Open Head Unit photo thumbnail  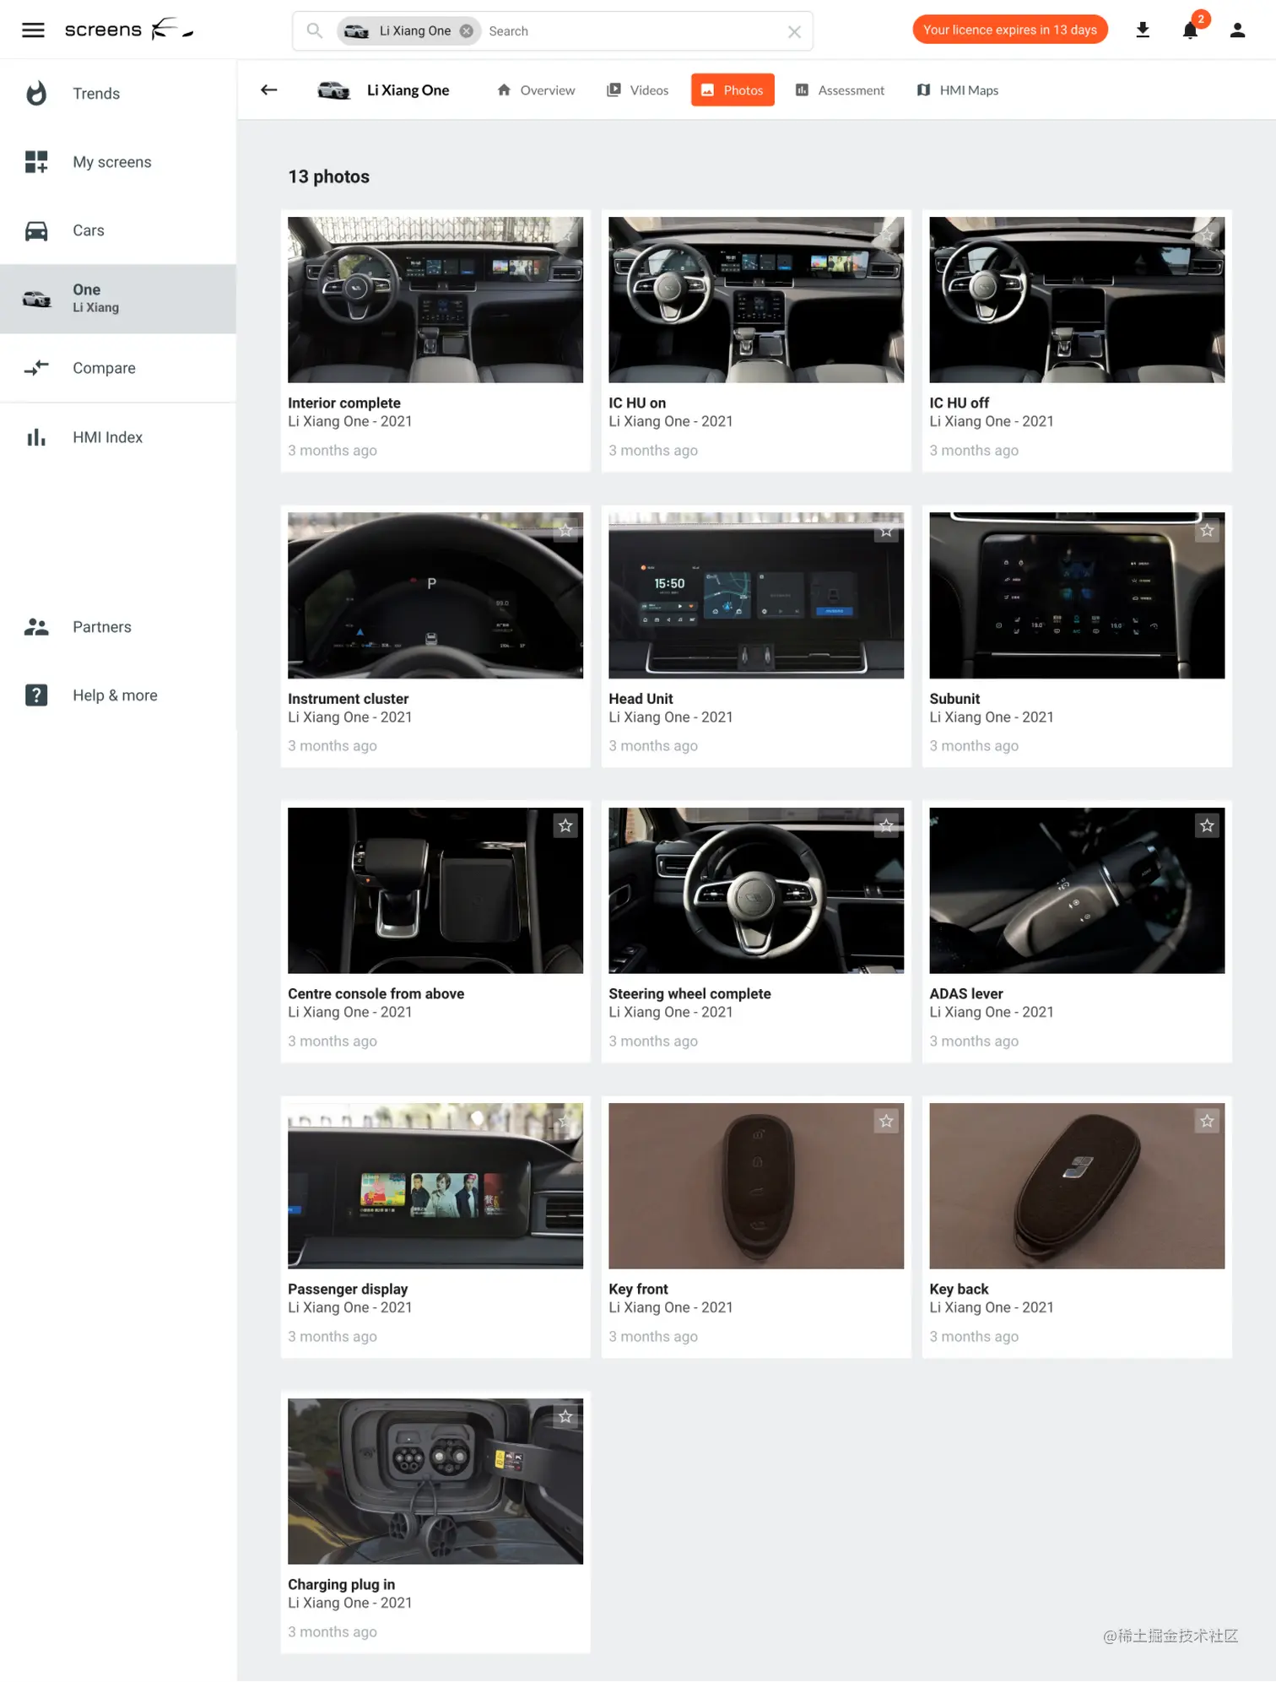click(756, 595)
